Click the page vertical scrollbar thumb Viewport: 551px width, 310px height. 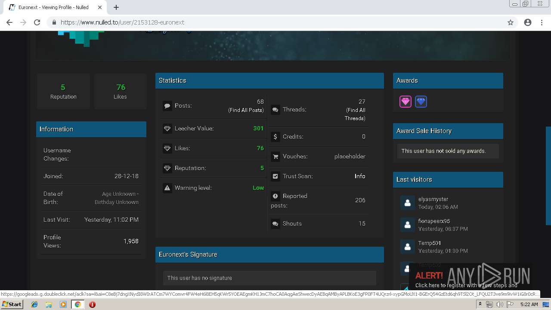pyautogui.click(x=548, y=176)
